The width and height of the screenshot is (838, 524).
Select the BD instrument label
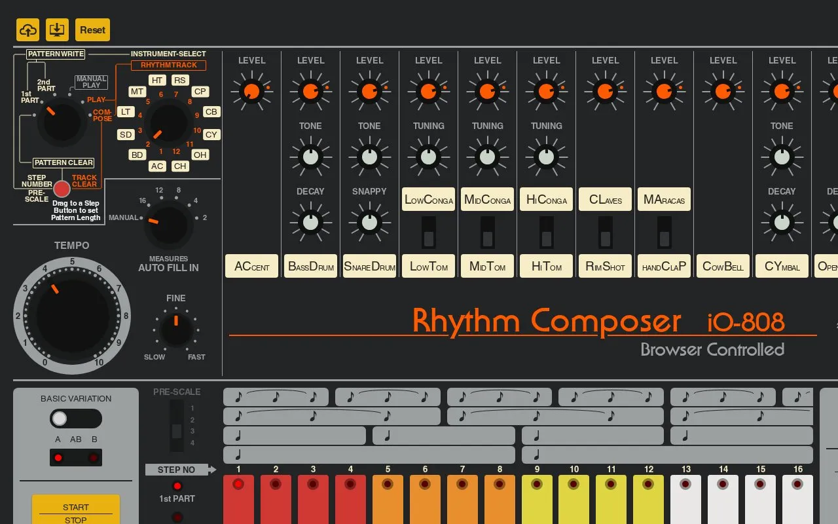[137, 155]
